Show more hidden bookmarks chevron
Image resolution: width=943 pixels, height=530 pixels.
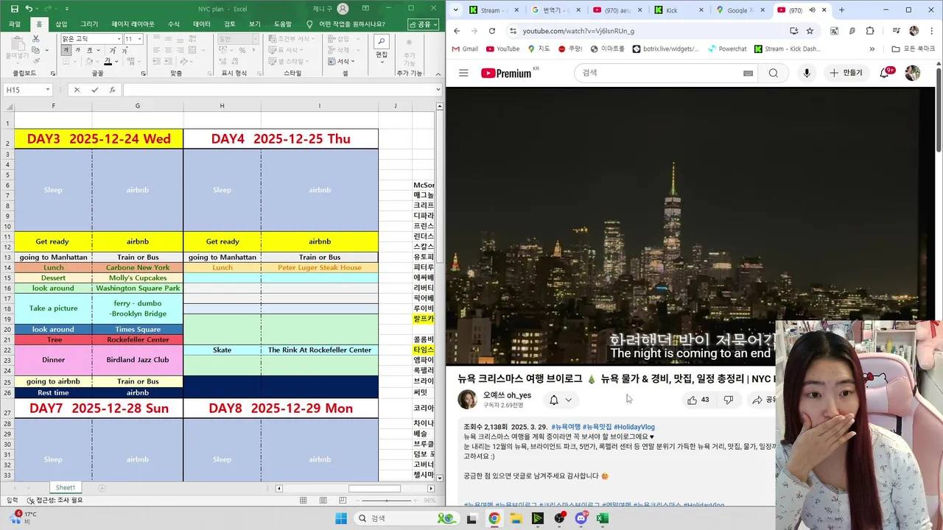click(x=872, y=49)
